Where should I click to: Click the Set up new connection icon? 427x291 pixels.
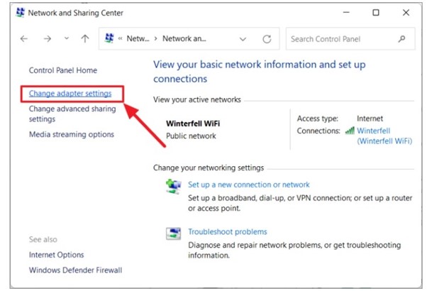coord(173,187)
